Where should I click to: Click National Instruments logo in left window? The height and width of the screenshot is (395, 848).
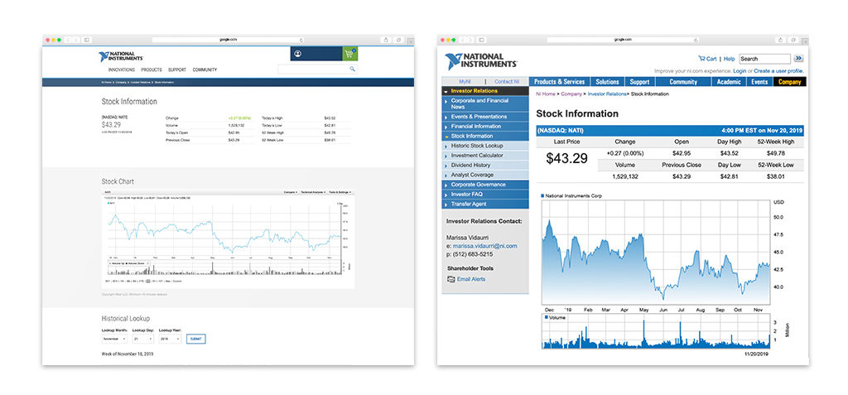(121, 56)
